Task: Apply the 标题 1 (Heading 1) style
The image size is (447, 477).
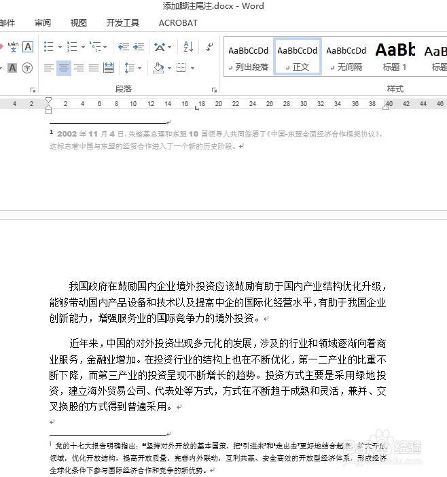Action: 395,57
